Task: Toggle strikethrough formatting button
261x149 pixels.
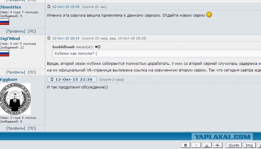Action: pos(217,145)
